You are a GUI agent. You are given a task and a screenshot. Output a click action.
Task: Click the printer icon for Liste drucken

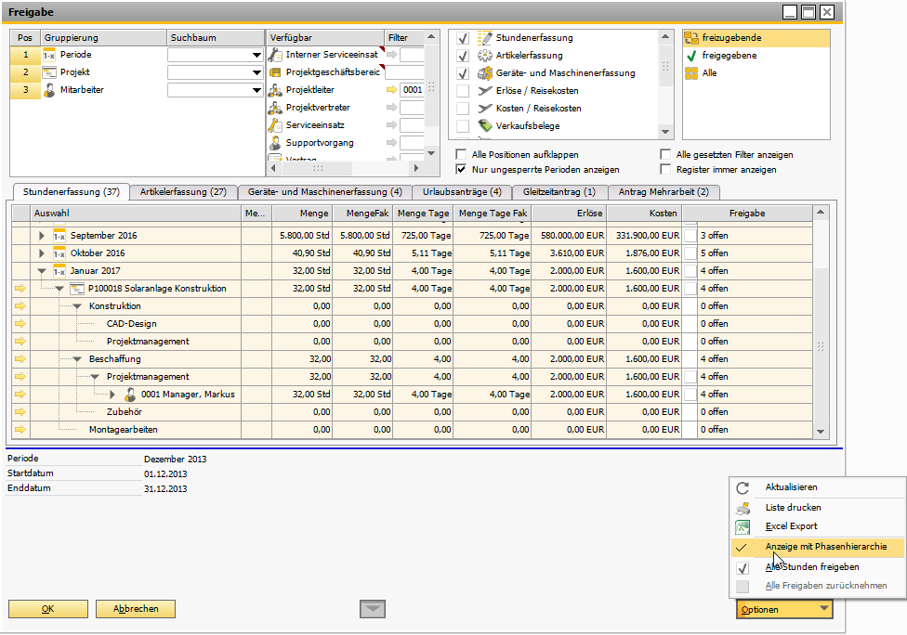click(743, 508)
